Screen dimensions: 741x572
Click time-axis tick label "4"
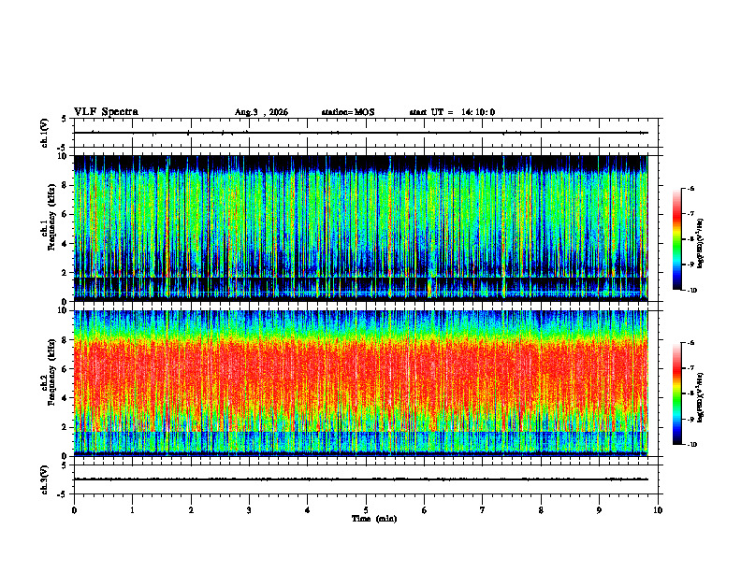click(308, 510)
